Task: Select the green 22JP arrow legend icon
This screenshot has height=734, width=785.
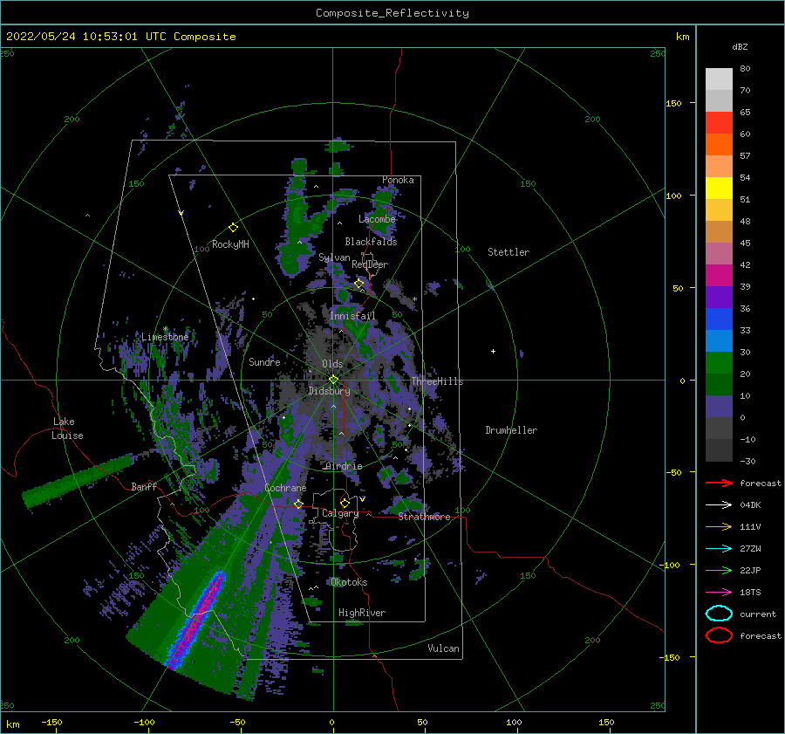Action: pos(719,570)
